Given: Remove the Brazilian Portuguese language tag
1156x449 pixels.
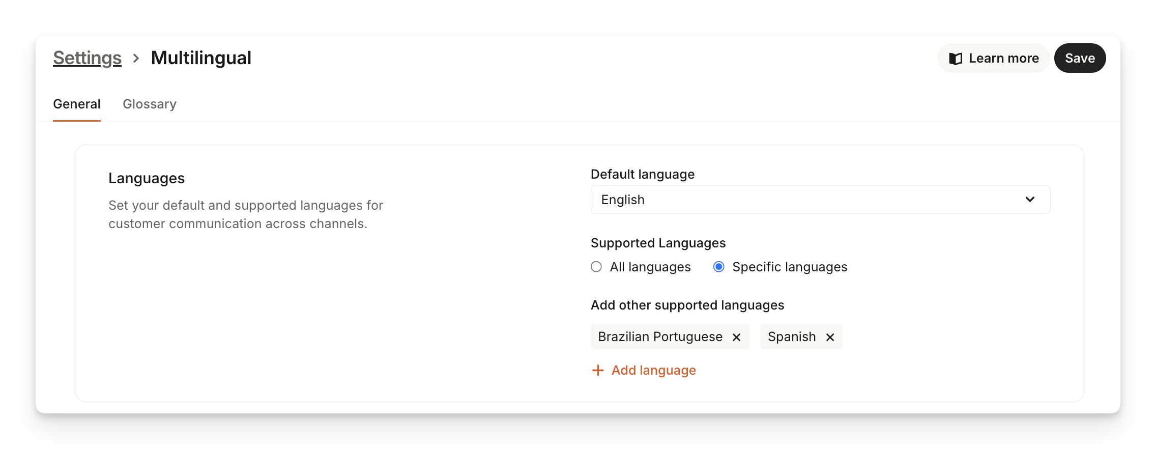Looking at the screenshot, I should pos(736,337).
